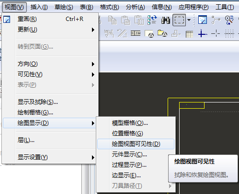Click the blue axis origin icon
The height and width of the screenshot is (194, 239).
[203, 33]
